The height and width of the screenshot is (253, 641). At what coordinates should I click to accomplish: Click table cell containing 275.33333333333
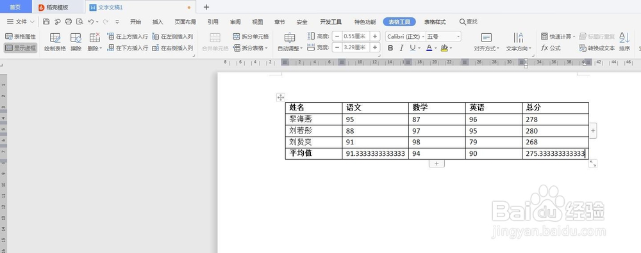556,153
